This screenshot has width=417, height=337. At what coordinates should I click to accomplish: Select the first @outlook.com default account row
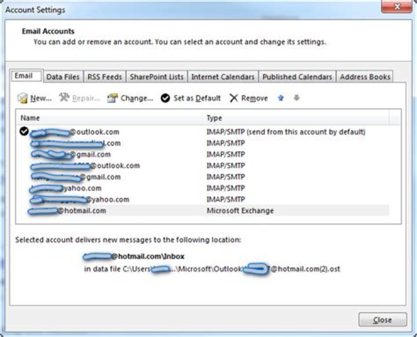(x=203, y=132)
